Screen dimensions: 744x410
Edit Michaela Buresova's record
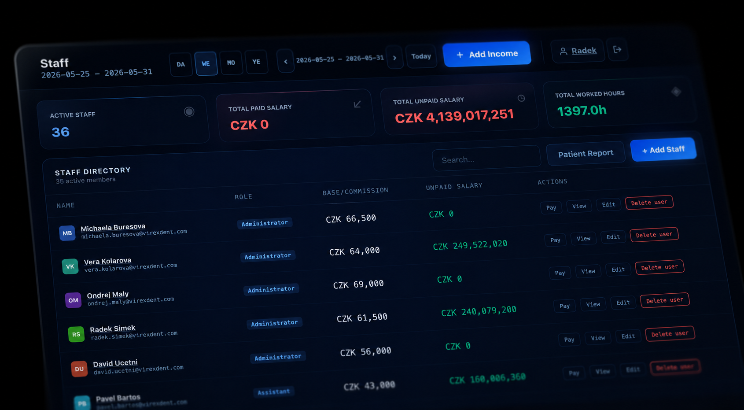(x=608, y=205)
